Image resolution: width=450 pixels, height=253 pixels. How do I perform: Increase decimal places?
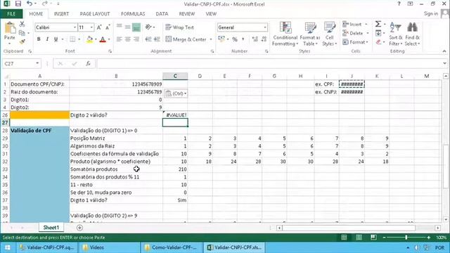(255, 39)
